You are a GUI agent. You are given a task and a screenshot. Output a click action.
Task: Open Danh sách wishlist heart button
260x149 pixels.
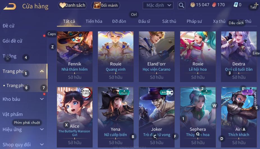(x=72, y=5)
